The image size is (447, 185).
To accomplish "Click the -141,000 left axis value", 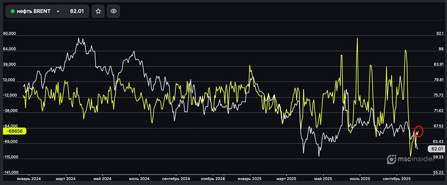I will pyautogui.click(x=10, y=172).
